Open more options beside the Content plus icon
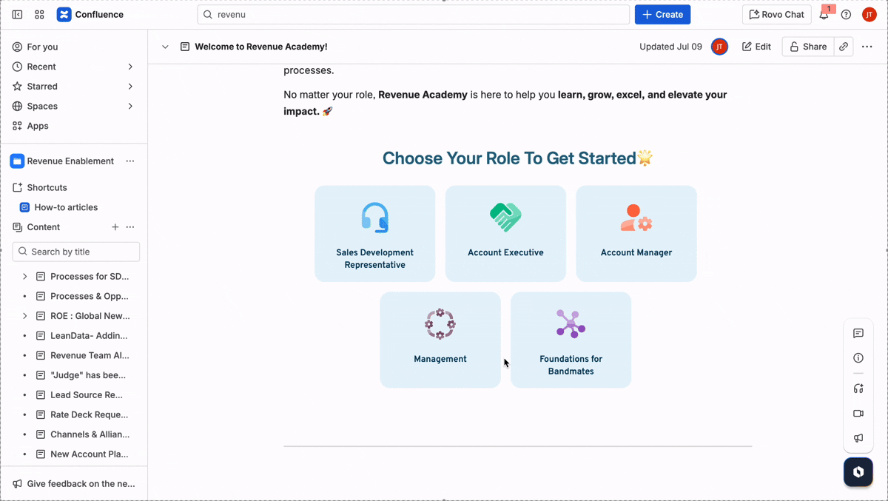 [x=130, y=227]
